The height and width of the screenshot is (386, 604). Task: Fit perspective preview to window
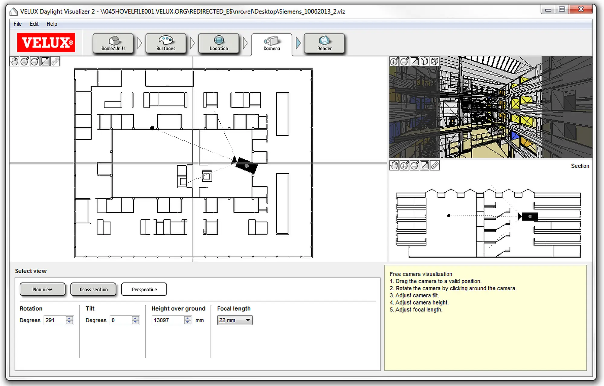pyautogui.click(x=415, y=62)
